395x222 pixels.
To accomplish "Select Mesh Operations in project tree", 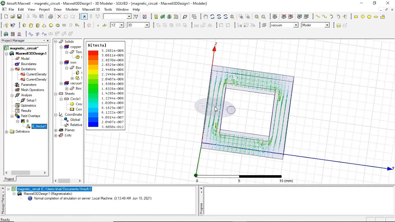I will 32,90.
